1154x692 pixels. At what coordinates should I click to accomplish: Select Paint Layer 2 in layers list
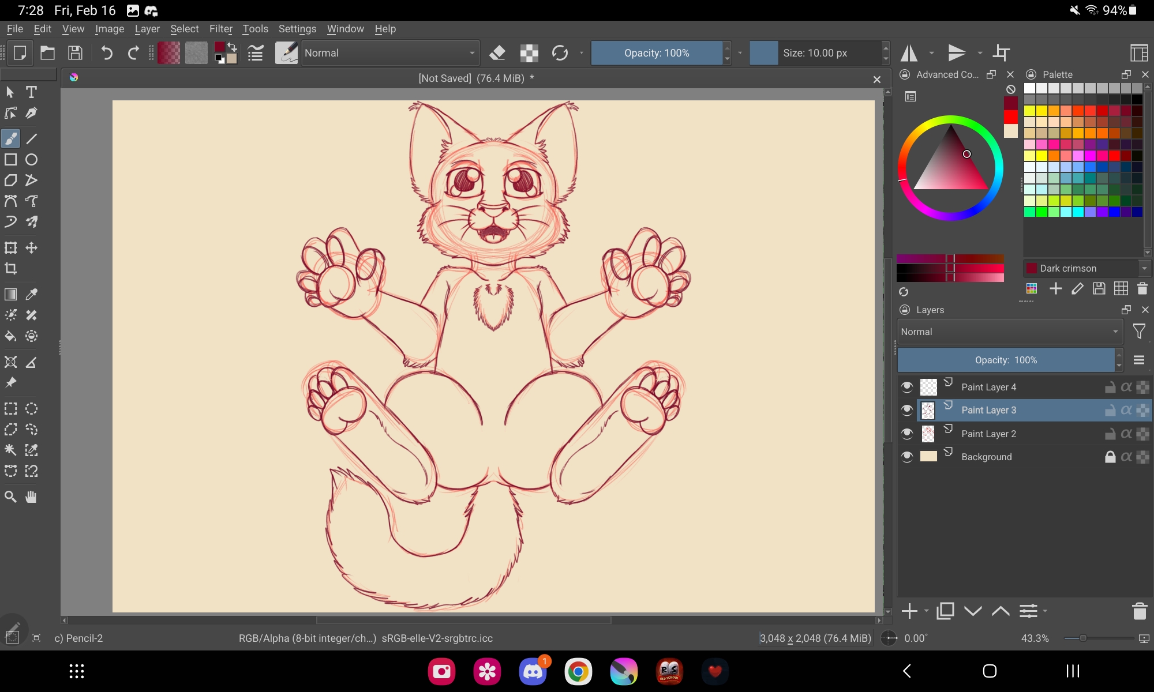pyautogui.click(x=988, y=434)
